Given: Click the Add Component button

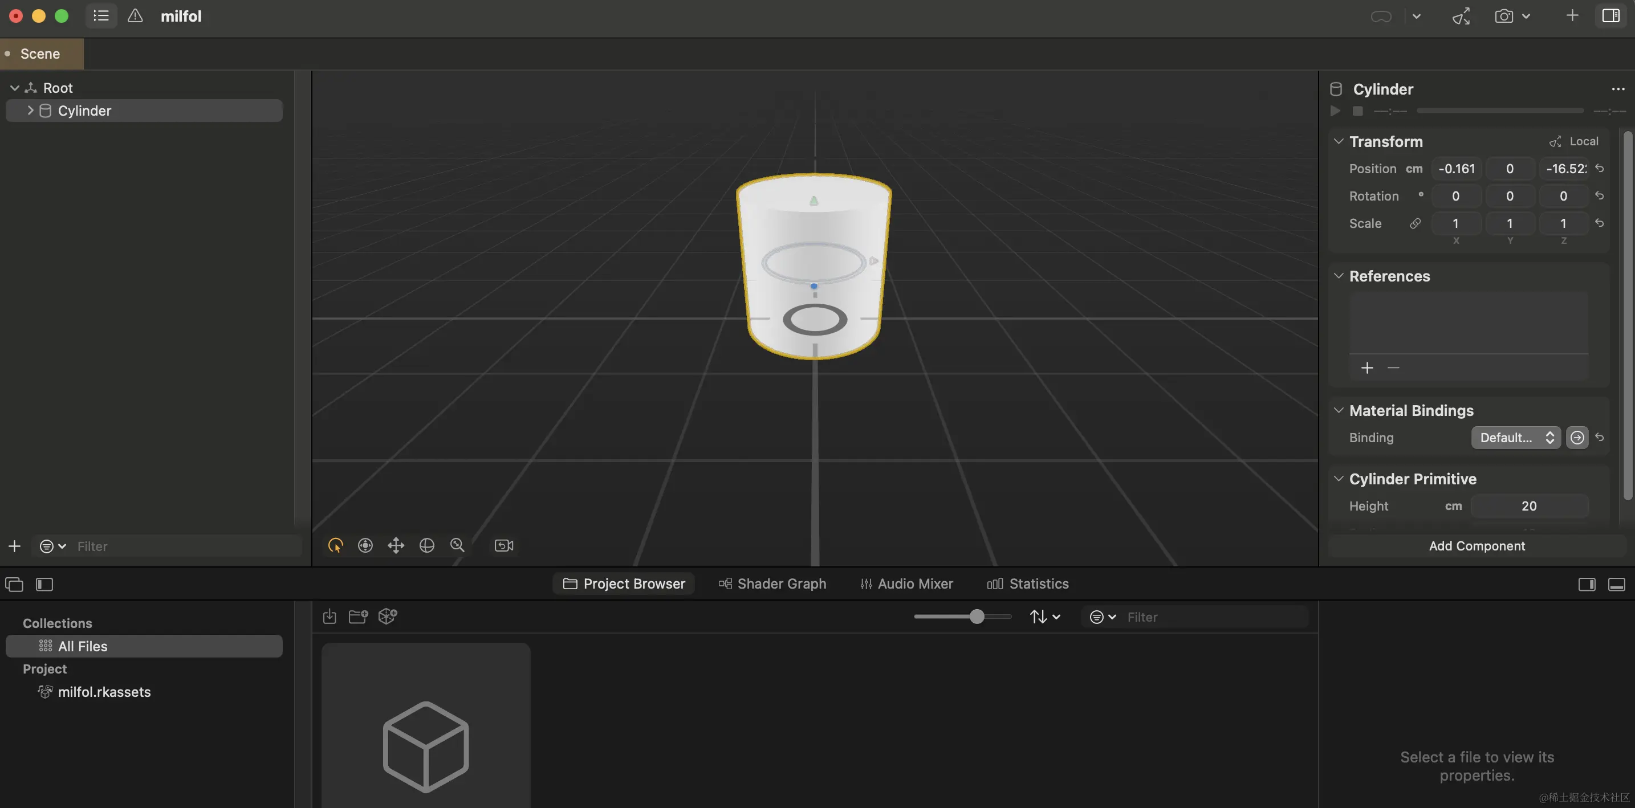Looking at the screenshot, I should click(x=1477, y=546).
